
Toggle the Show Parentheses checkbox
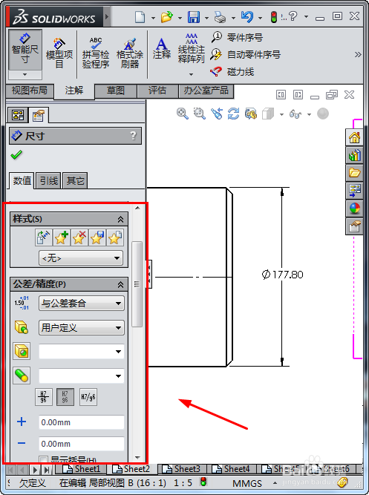(43, 459)
